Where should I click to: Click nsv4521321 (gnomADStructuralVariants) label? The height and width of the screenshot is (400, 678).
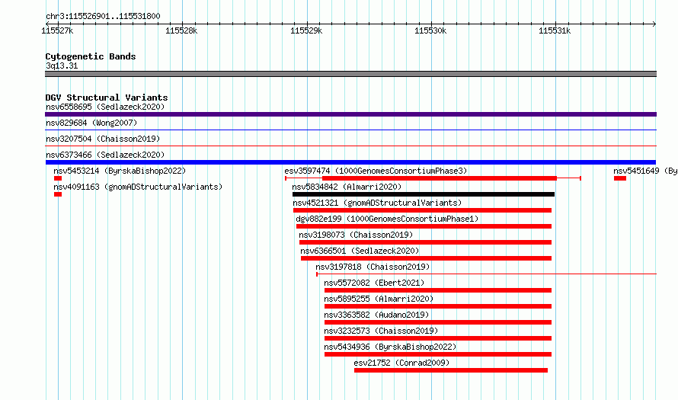pyautogui.click(x=377, y=203)
